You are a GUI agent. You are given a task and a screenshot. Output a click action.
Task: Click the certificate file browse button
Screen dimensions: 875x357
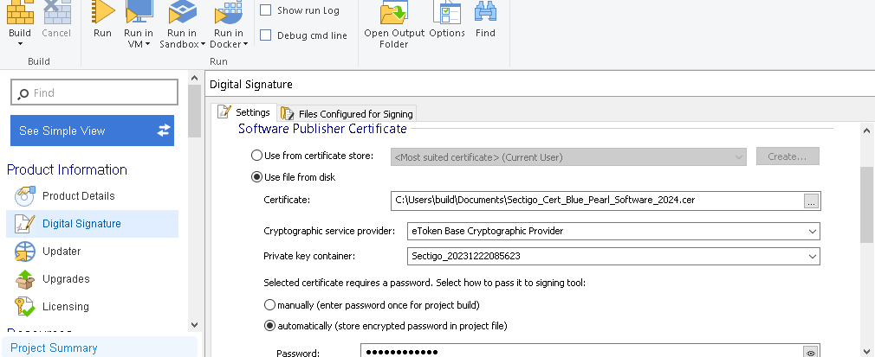[x=811, y=201]
